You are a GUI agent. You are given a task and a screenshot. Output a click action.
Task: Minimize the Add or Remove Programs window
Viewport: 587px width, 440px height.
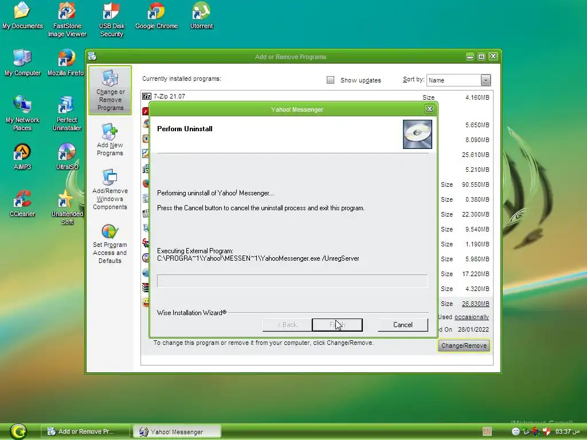click(x=470, y=57)
